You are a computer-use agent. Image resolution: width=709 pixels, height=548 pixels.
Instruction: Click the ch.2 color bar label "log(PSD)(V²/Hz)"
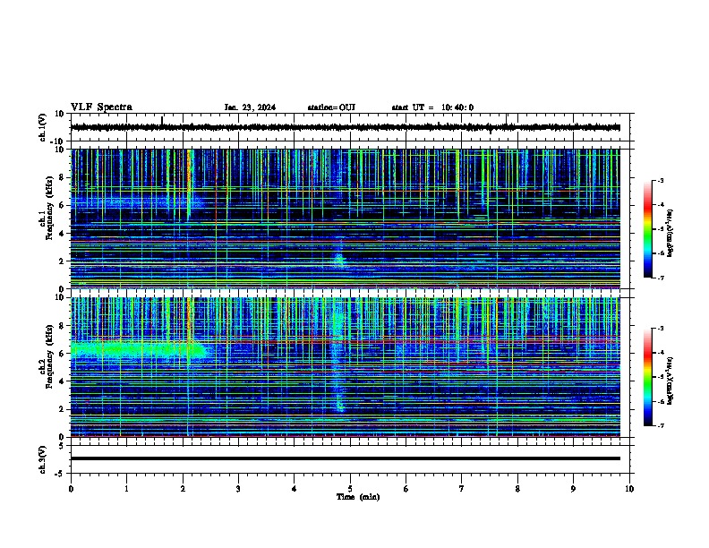670,381
